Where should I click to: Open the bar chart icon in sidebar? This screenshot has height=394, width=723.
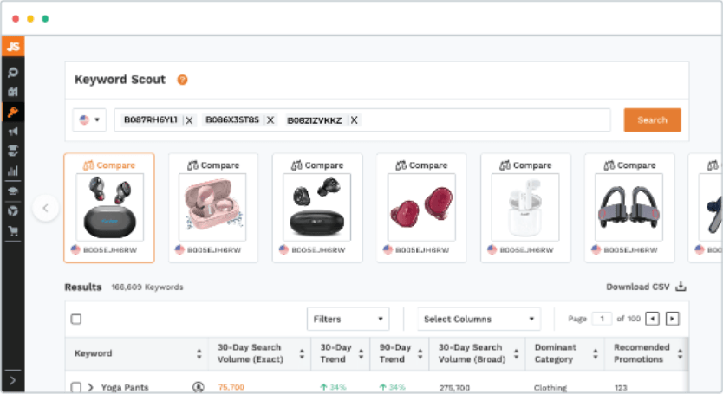pos(13,171)
